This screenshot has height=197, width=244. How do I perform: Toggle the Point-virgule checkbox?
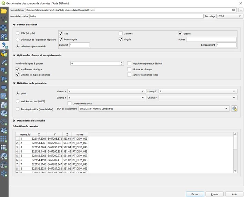click(x=61, y=39)
